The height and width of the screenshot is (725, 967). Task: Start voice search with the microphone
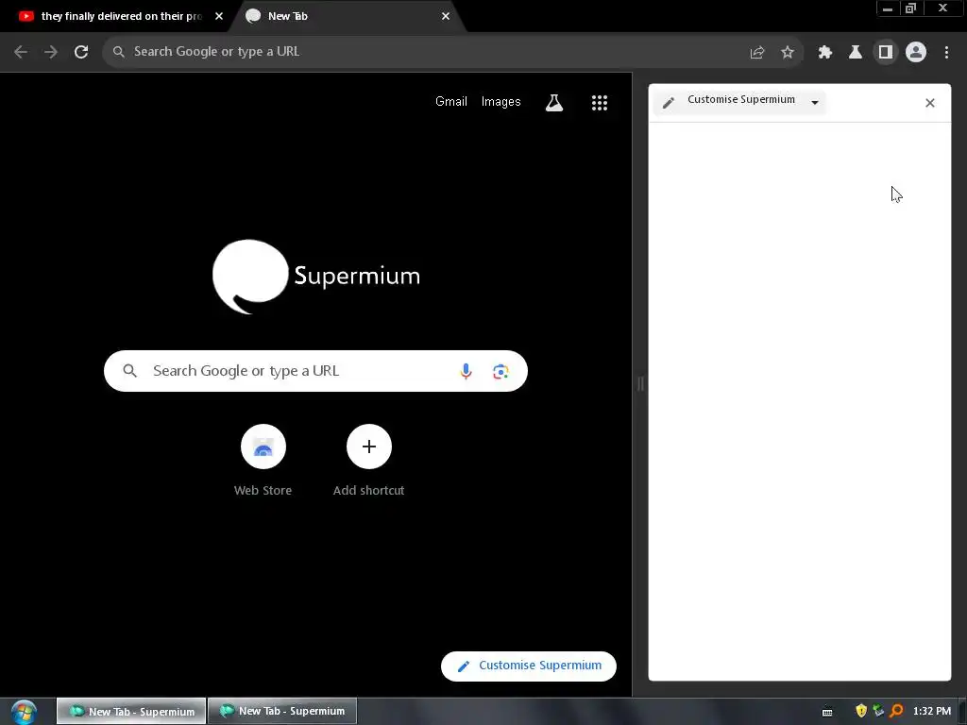tap(467, 371)
